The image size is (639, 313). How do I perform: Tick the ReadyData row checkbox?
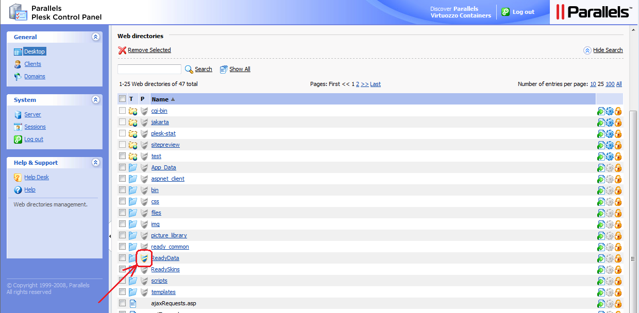coord(122,258)
